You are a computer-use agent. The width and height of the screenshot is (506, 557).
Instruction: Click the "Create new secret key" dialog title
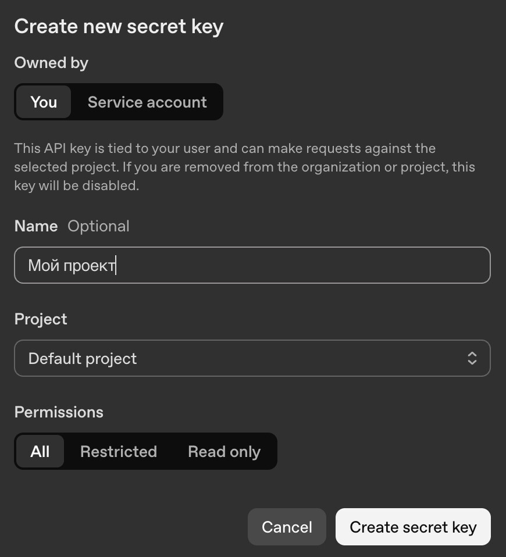(x=119, y=27)
